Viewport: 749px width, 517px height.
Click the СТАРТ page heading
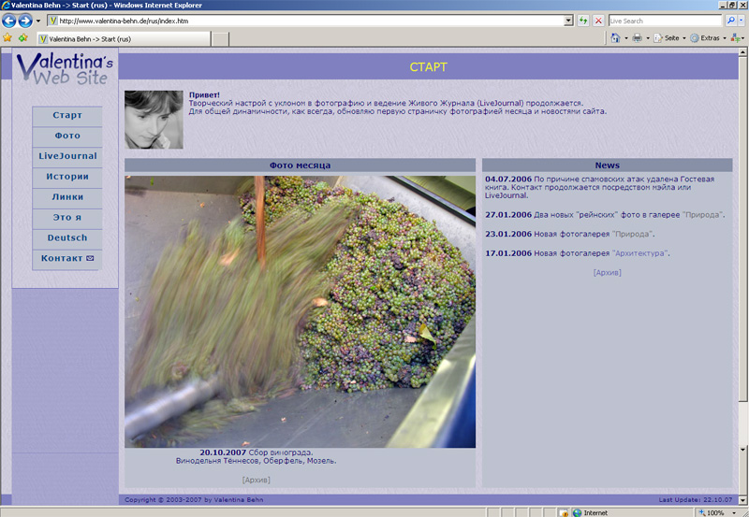(428, 67)
